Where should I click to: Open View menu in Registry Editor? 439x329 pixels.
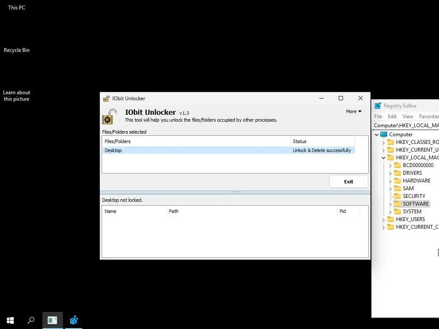(408, 117)
